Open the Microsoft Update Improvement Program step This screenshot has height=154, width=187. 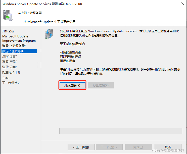[19, 38]
